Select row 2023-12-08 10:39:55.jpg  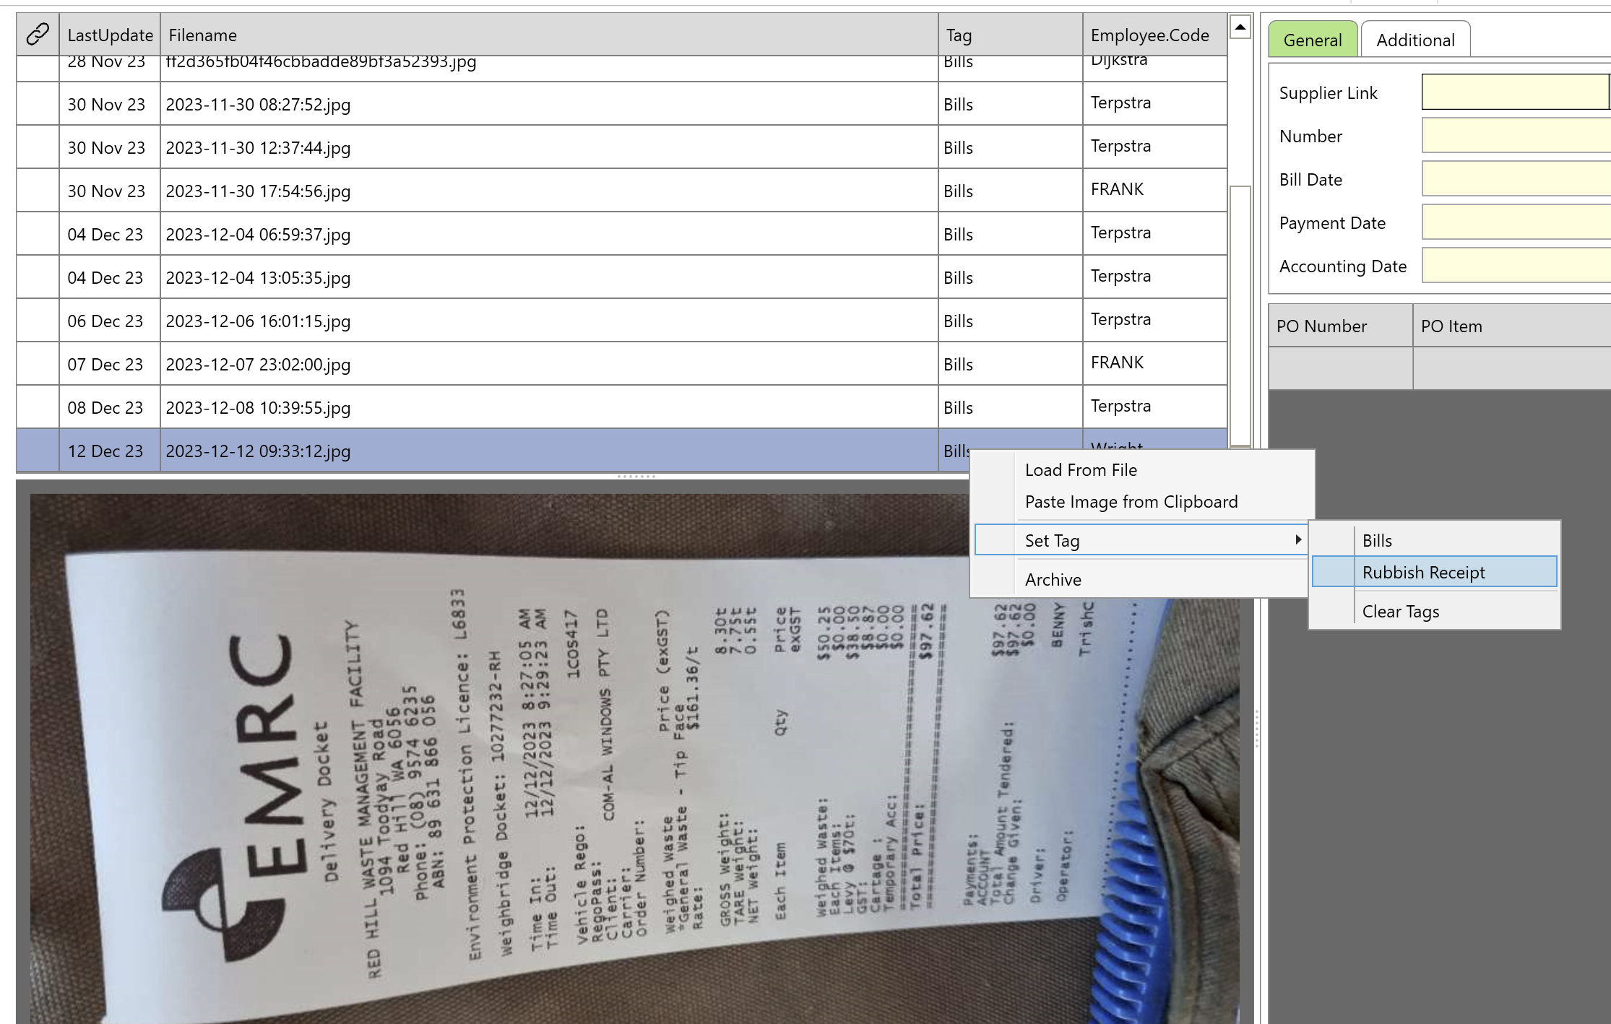tap(621, 407)
